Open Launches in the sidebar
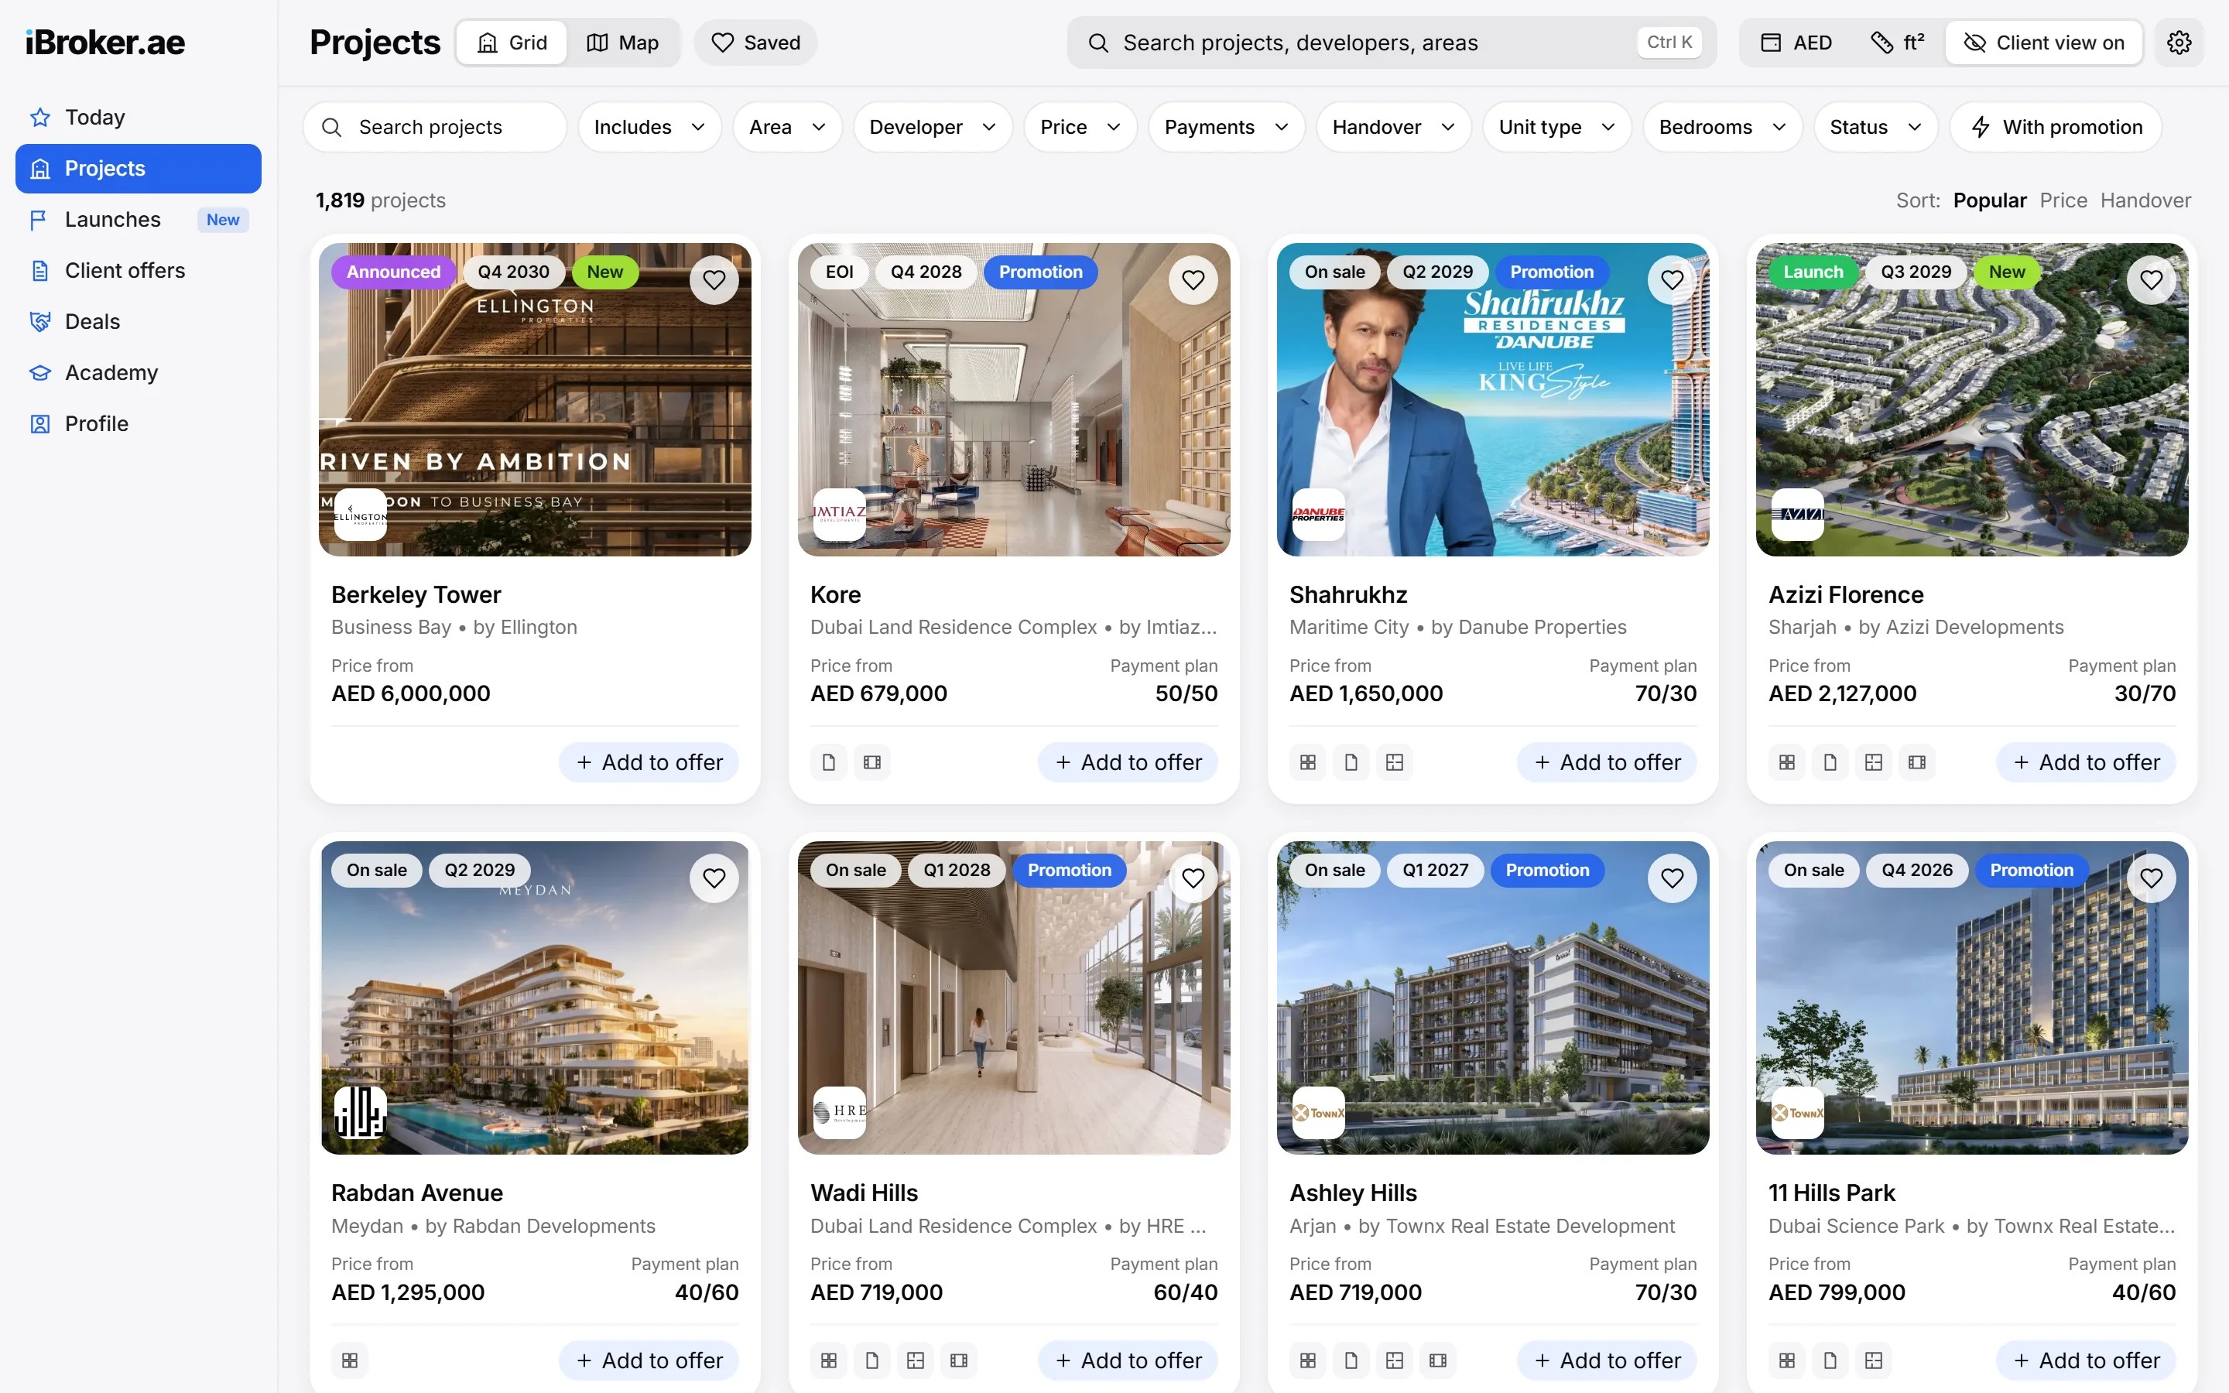 click(x=139, y=219)
